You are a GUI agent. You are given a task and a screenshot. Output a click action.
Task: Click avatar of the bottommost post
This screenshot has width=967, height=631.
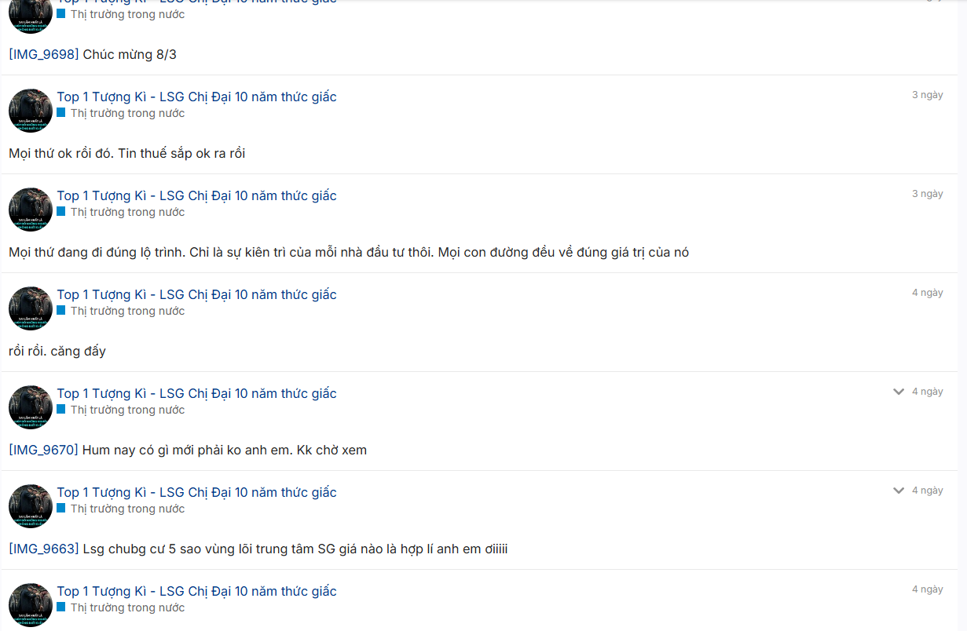[x=31, y=605]
